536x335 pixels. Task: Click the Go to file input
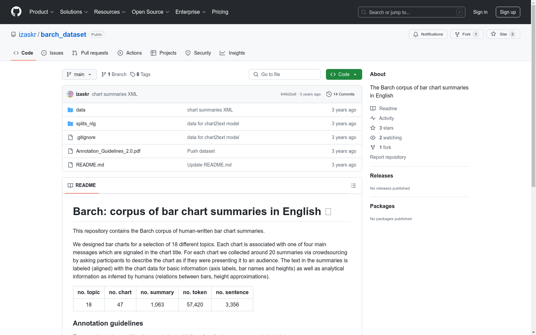tap(285, 74)
